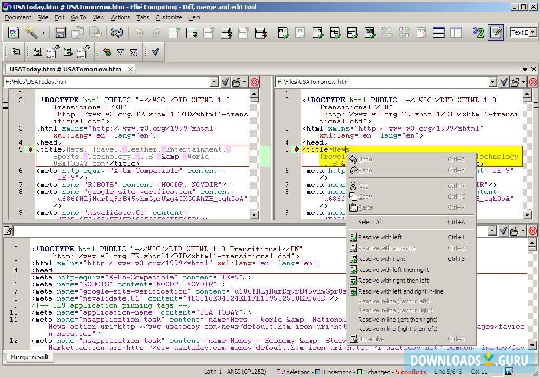
Task: Open the Tabs menu
Action: (143, 17)
